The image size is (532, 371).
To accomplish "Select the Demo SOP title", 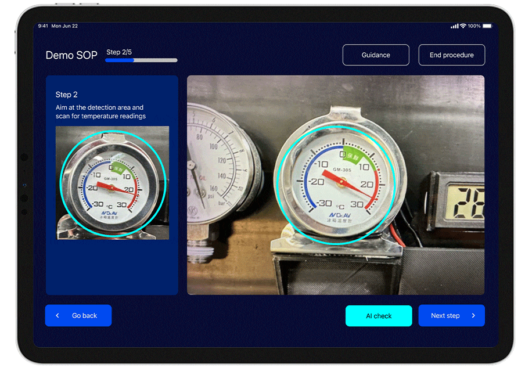I will pyautogui.click(x=71, y=55).
